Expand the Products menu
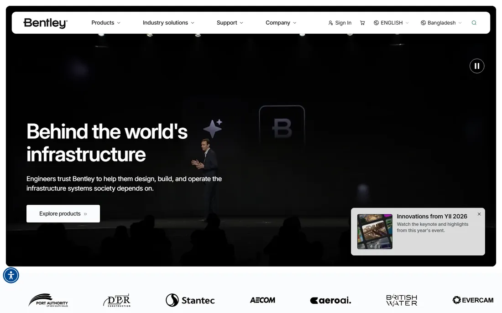The width and height of the screenshot is (502, 313). point(106,23)
